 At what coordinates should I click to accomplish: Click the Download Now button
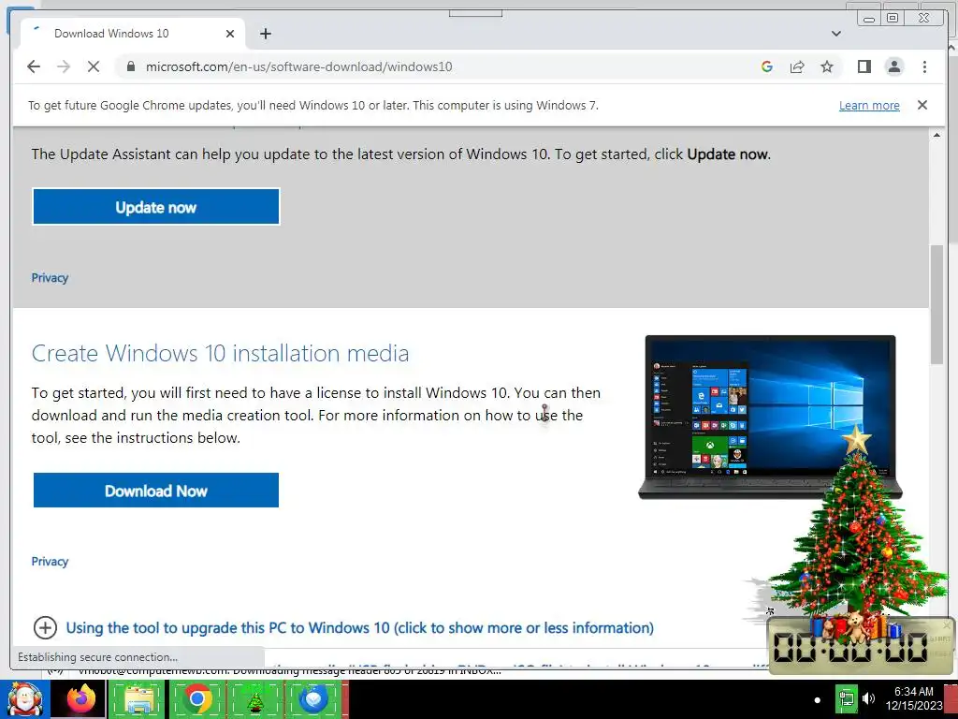point(156,491)
